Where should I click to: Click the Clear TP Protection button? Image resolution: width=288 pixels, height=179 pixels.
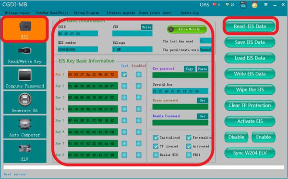250,105
